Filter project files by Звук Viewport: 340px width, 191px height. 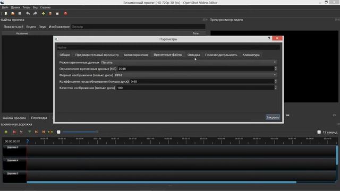tap(42, 27)
